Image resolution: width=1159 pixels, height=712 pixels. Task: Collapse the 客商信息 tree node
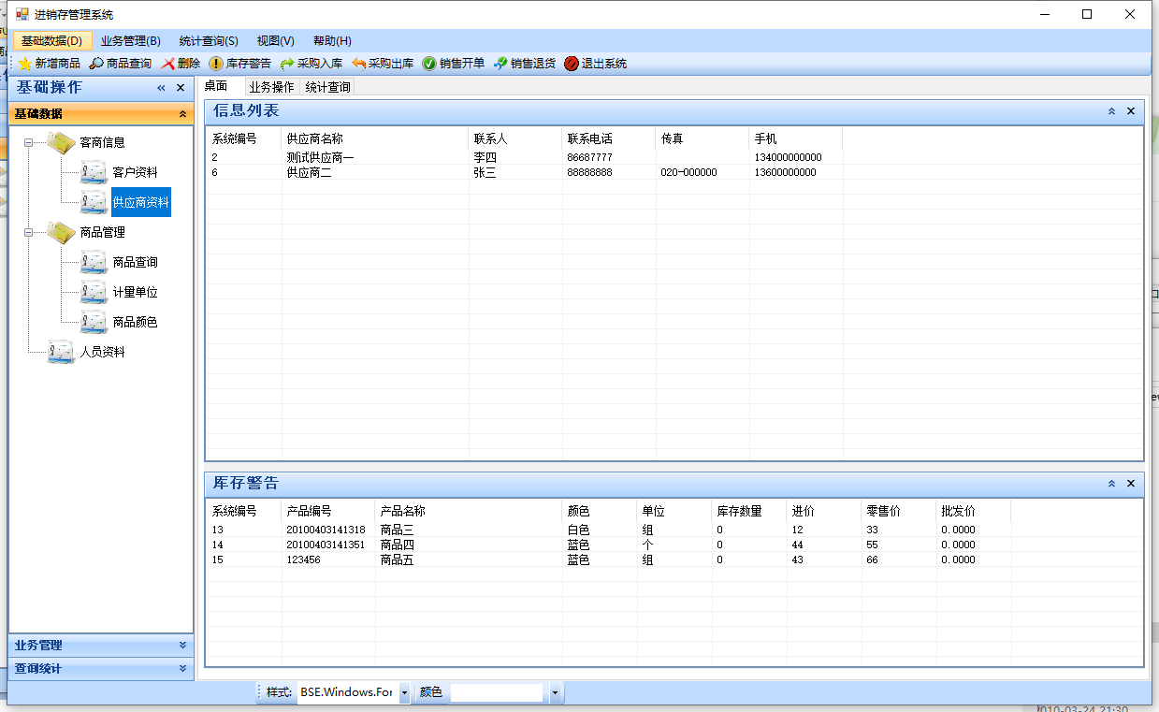point(29,143)
